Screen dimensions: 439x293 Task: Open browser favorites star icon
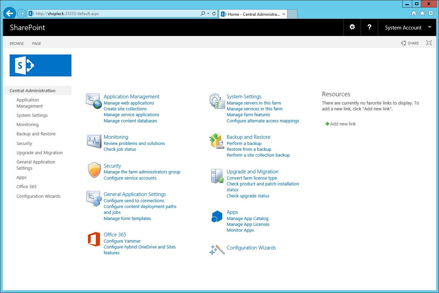click(x=422, y=13)
